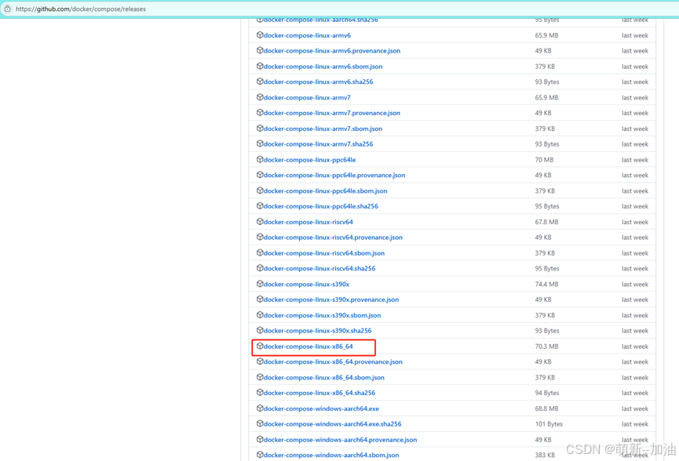Click package icon beside windows-aarch64.exe.sha256
Viewport: 679px width, 461px height.
[x=260, y=424]
